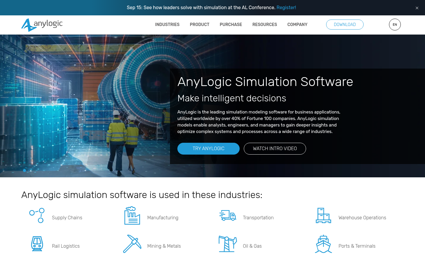The image size is (425, 266).
Task: Click the hero paragraph about Fortune 100 companies
Action: [x=259, y=122]
